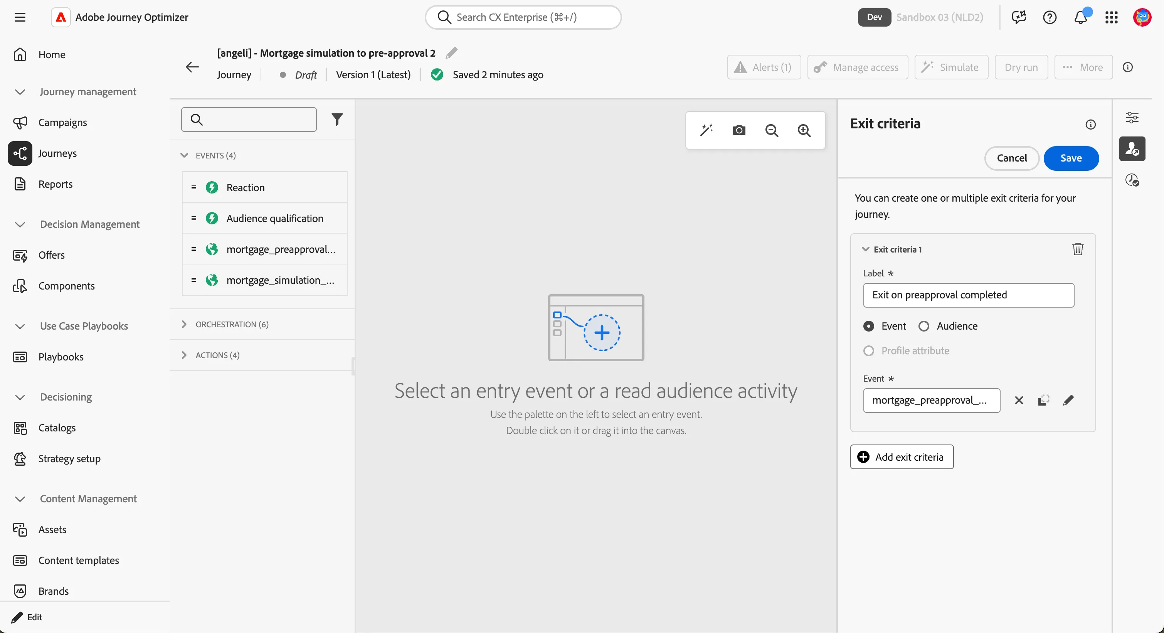The width and height of the screenshot is (1164, 633).
Task: Open Content templates in the navigation
Action: tap(79, 560)
